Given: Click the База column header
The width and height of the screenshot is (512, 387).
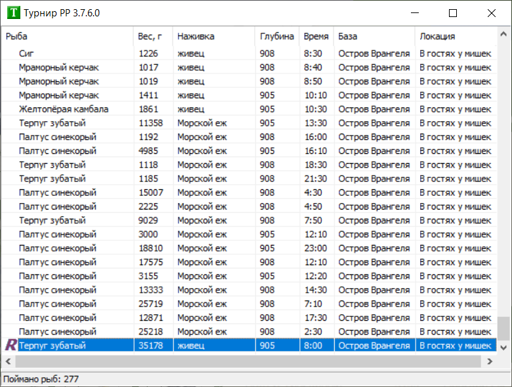Looking at the screenshot, I should click(x=374, y=37).
